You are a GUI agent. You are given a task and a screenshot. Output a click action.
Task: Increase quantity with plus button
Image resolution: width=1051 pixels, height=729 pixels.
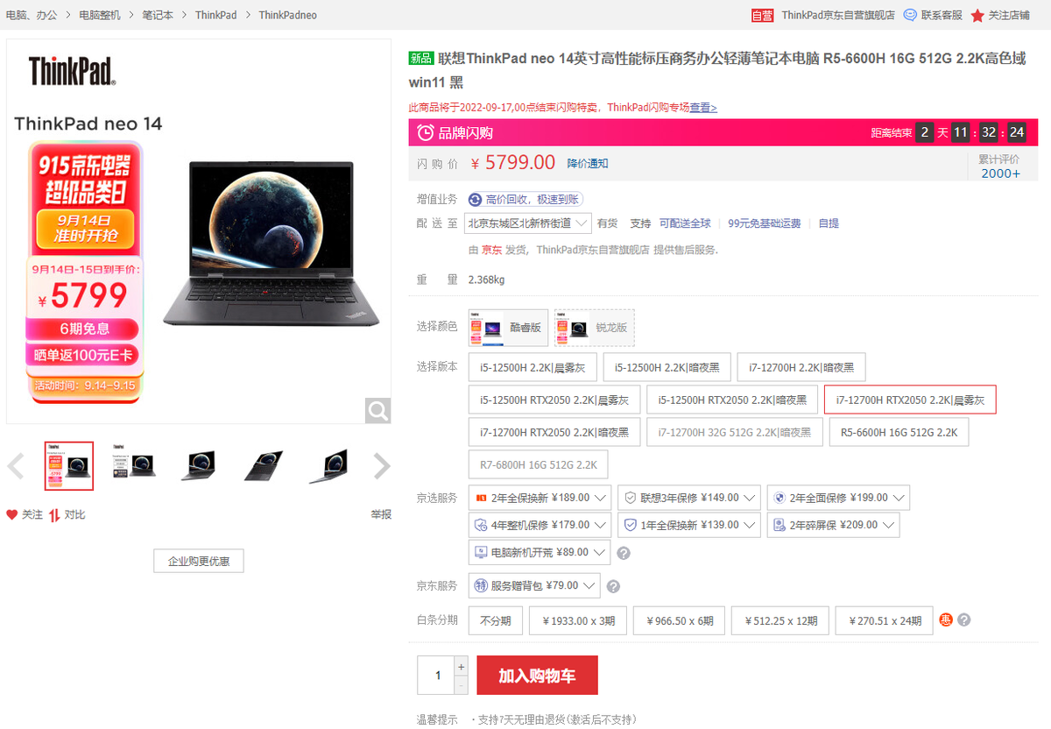pos(462,666)
